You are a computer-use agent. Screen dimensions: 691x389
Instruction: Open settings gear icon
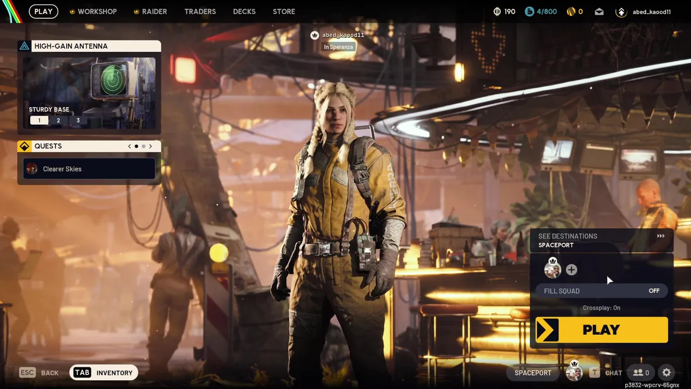click(667, 373)
